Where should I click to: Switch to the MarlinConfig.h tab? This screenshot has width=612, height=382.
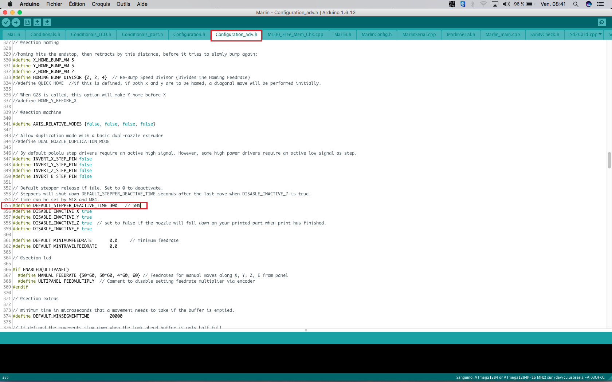[377, 35]
